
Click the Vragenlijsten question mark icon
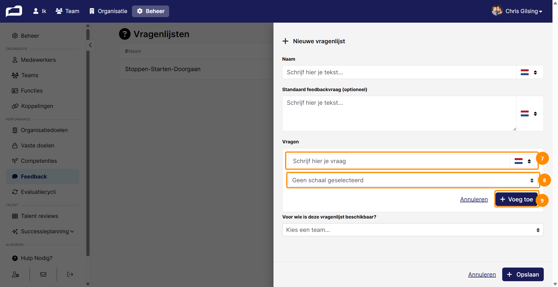tap(125, 34)
